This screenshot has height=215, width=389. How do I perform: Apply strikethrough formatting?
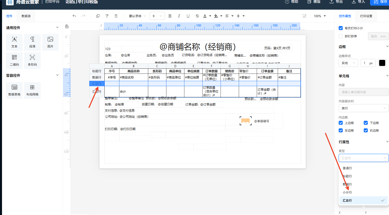197,16
